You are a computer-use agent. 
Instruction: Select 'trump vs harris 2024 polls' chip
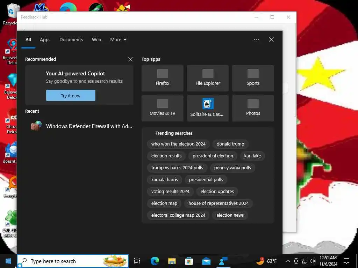point(177,168)
